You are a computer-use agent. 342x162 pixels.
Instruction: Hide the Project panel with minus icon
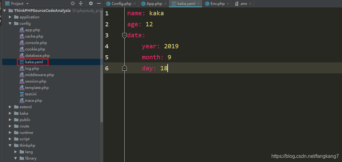pos(99,3)
